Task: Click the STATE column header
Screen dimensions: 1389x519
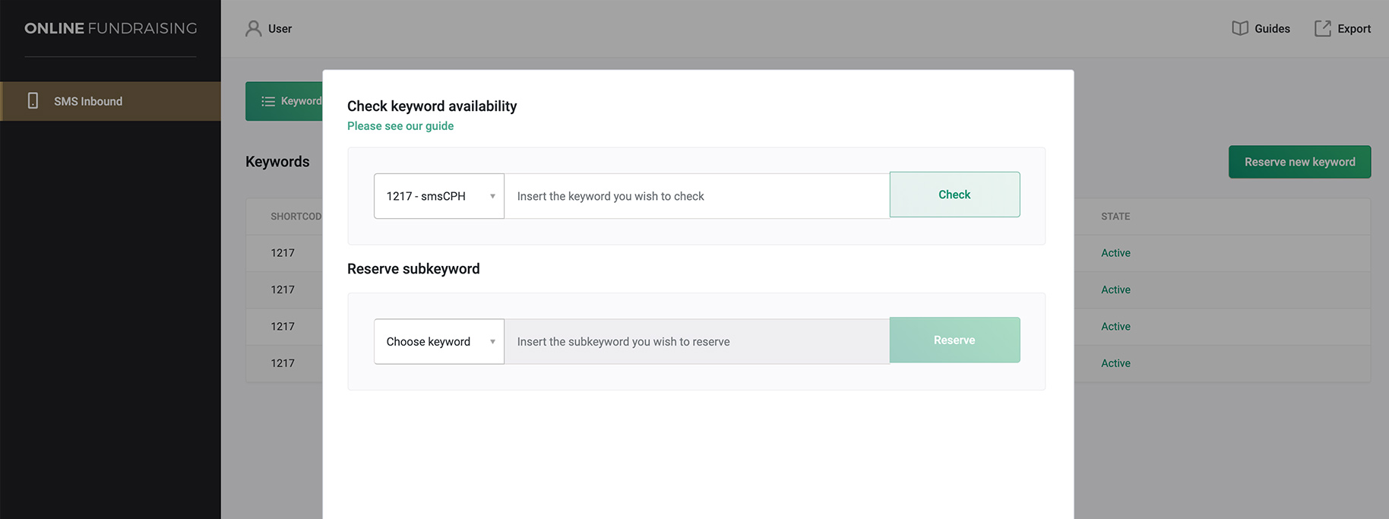Action: tap(1115, 217)
